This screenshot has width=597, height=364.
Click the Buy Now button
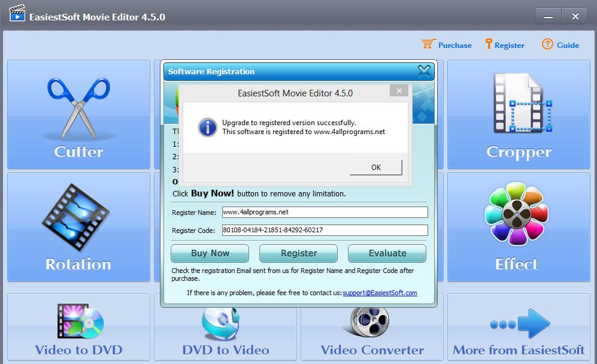pyautogui.click(x=209, y=253)
